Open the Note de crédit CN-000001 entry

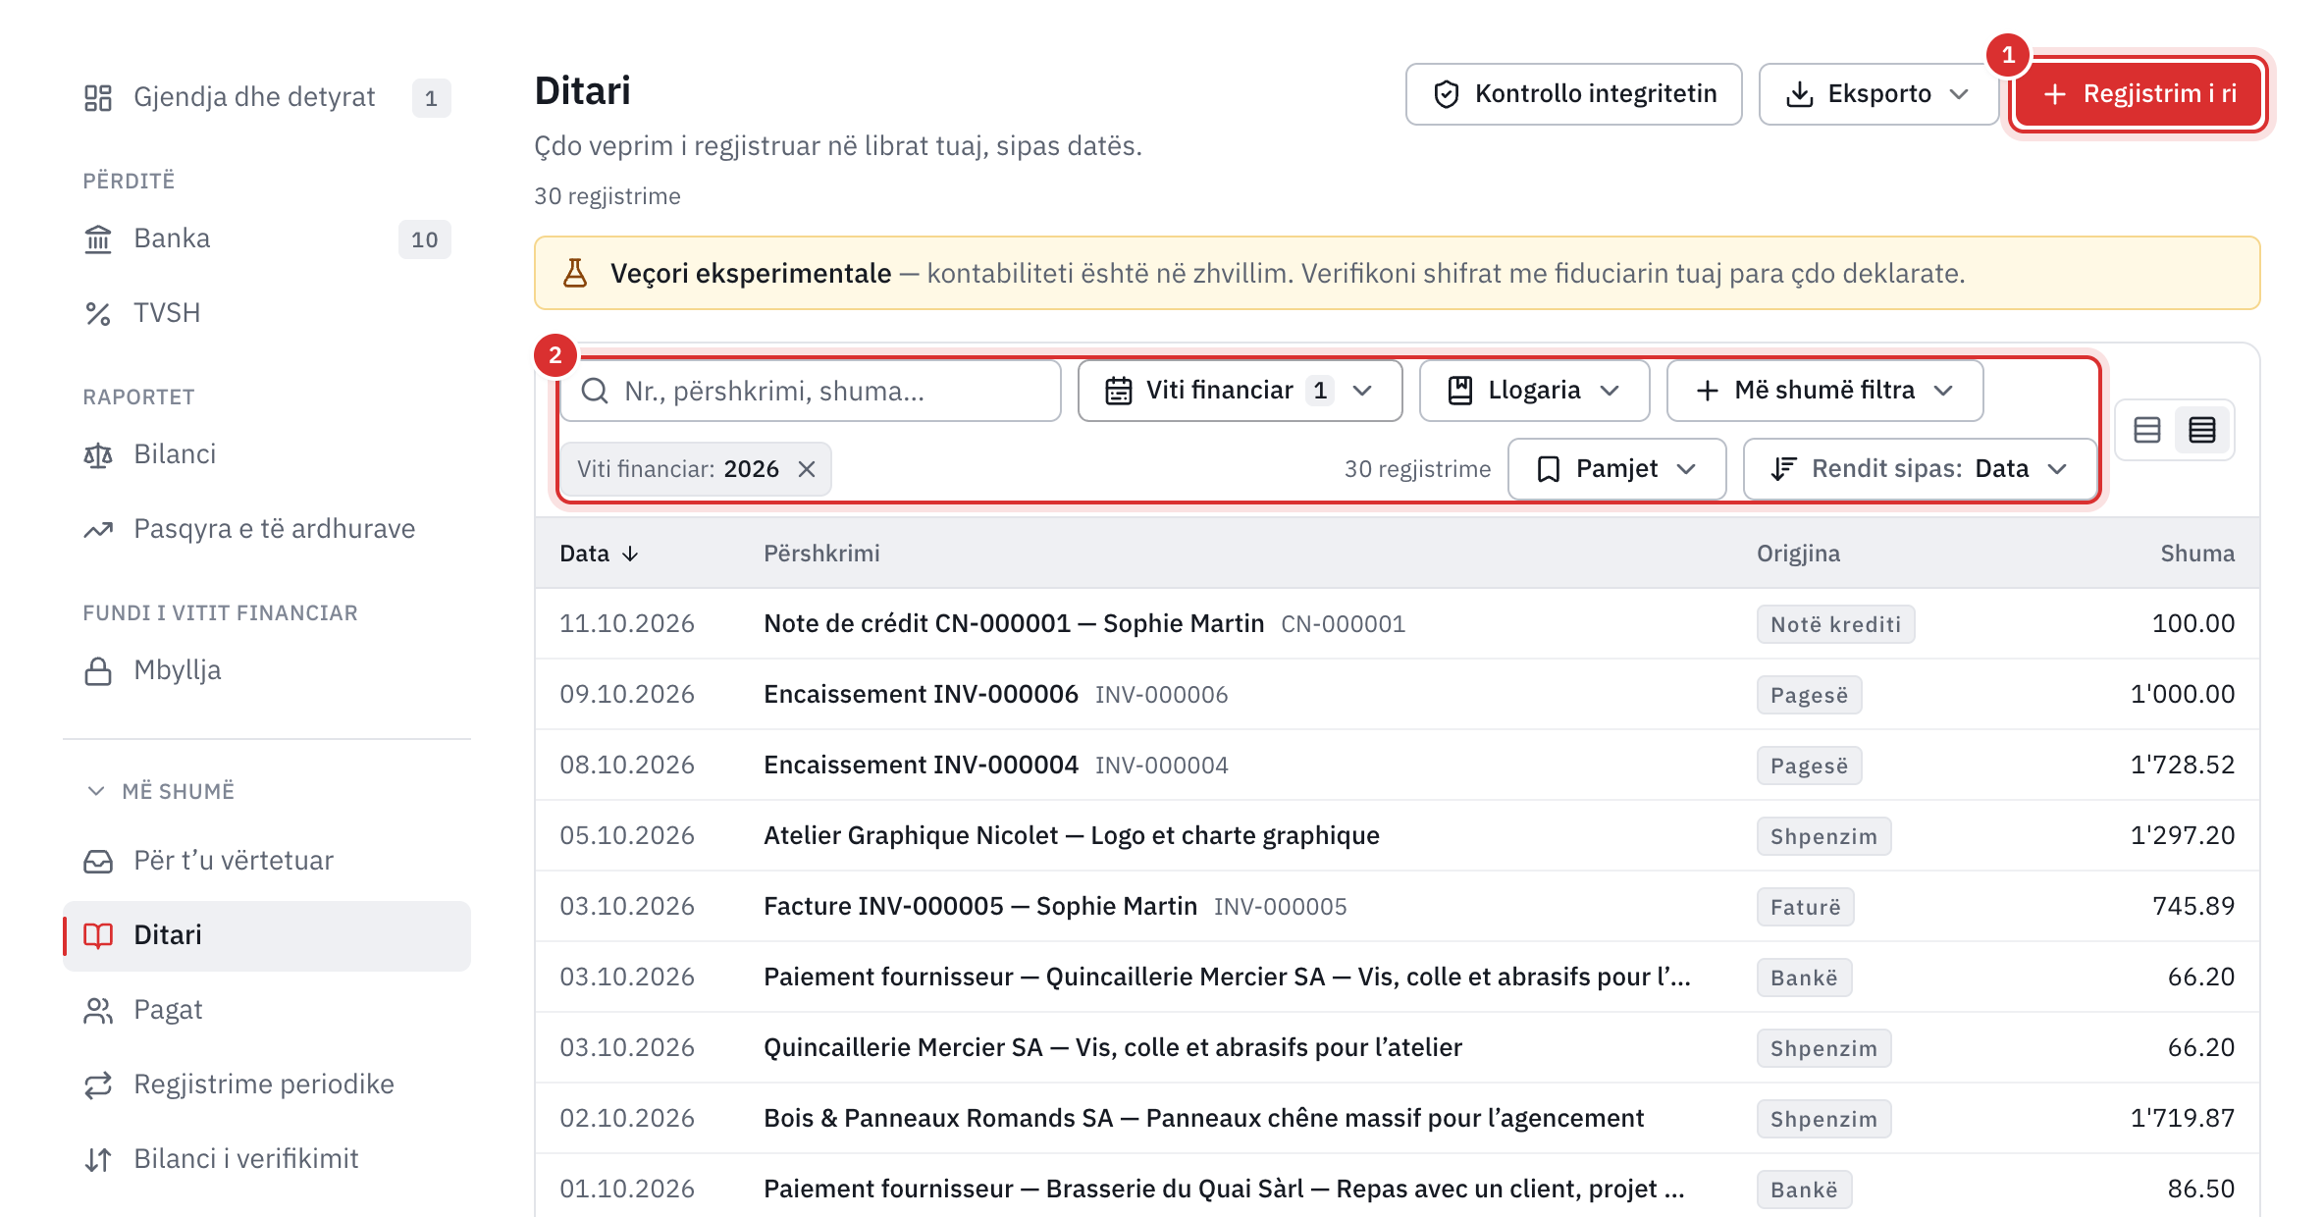point(1398,623)
